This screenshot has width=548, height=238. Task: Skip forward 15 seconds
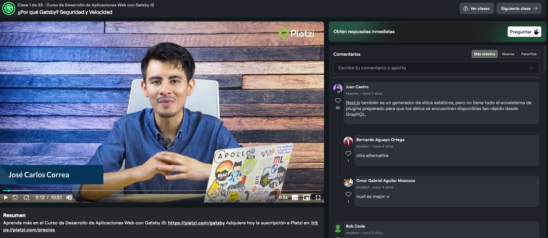tap(26, 198)
